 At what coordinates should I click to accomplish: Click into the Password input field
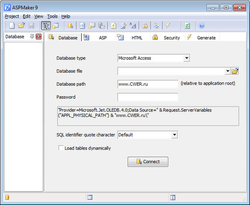point(148,97)
